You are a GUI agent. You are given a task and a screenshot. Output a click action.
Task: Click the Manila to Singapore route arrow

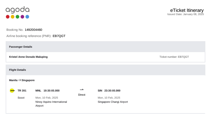[19, 80]
